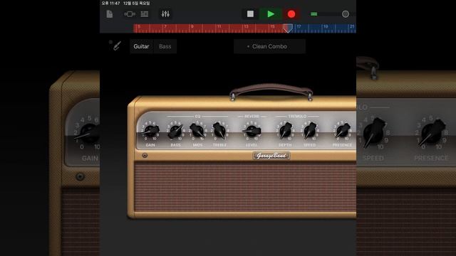Switch to the track list view icon
This screenshot has width=456, height=256.
pos(145,14)
